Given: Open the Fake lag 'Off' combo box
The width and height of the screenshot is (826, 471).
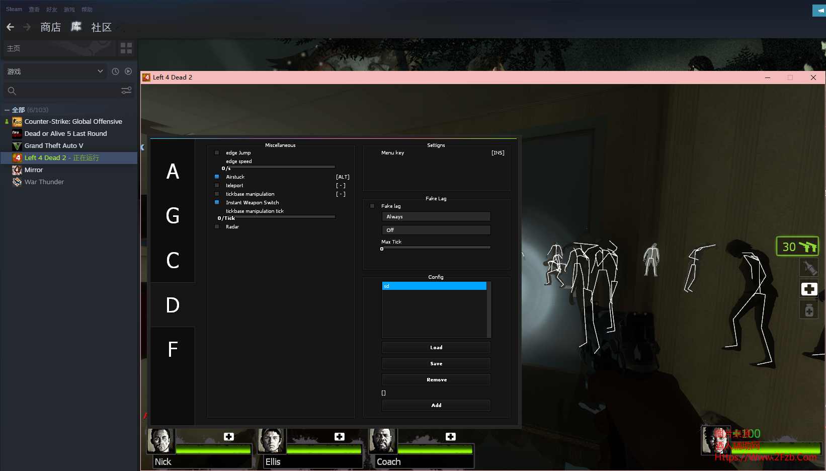Looking at the screenshot, I should click(x=436, y=230).
